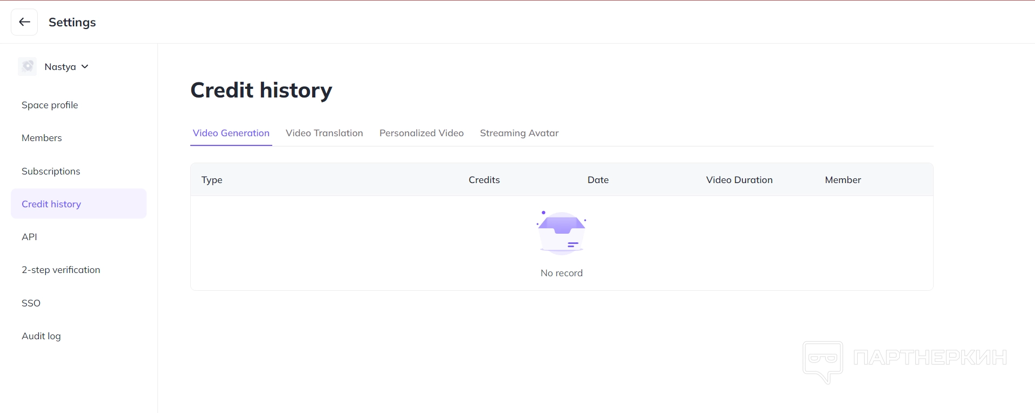Click the Nastya workspace name
Screen dimensions: 1035x413
point(60,67)
